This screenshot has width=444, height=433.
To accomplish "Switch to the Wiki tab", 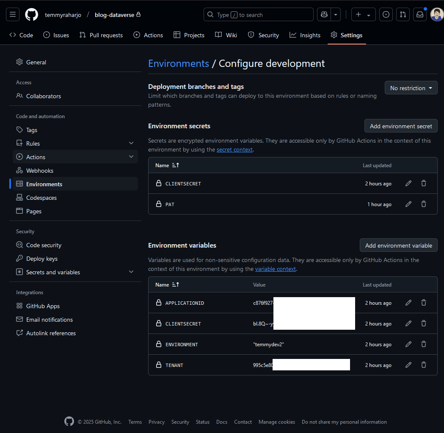I will point(226,35).
